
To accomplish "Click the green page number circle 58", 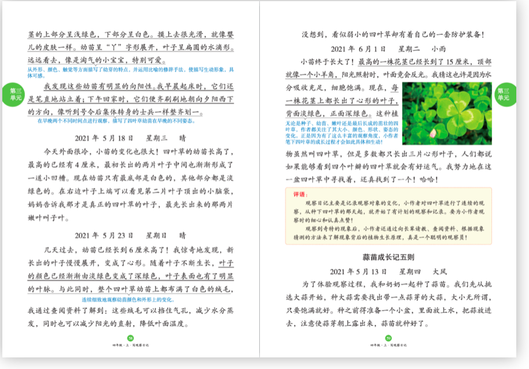I will pos(131,338).
